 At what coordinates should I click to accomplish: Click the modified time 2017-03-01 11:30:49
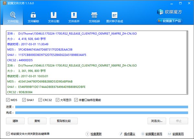[35, 44]
